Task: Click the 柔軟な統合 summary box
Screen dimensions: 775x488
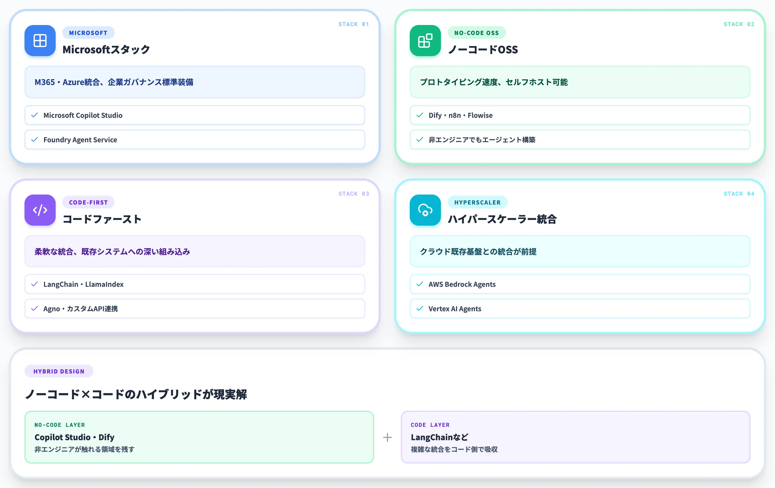Action: point(195,251)
